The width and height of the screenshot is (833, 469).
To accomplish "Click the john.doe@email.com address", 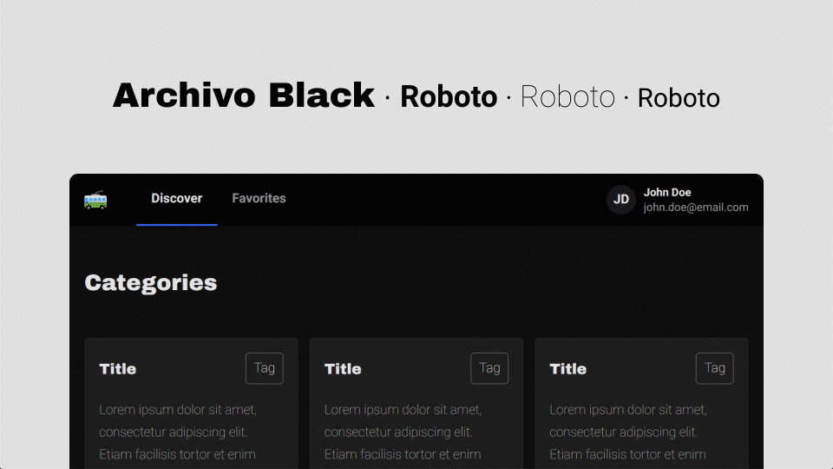I will tap(696, 208).
